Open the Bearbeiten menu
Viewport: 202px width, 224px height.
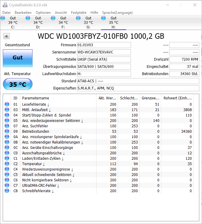(23, 13)
